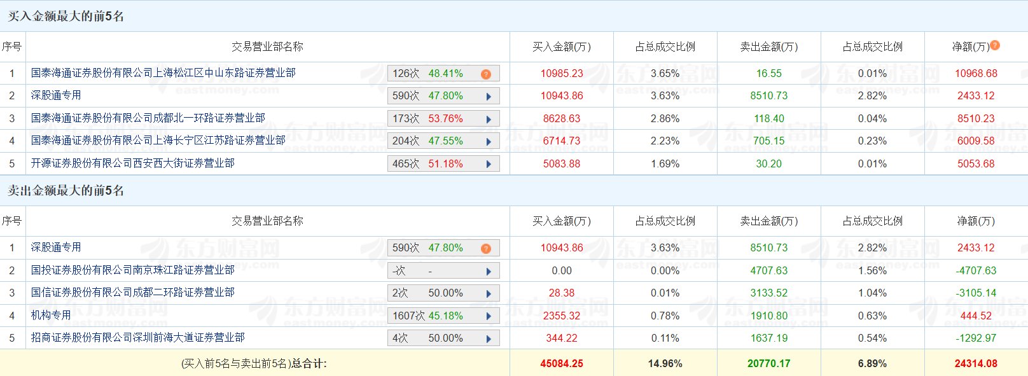Open 开源证券西安西大街证券营业部 link

[x=133, y=164]
